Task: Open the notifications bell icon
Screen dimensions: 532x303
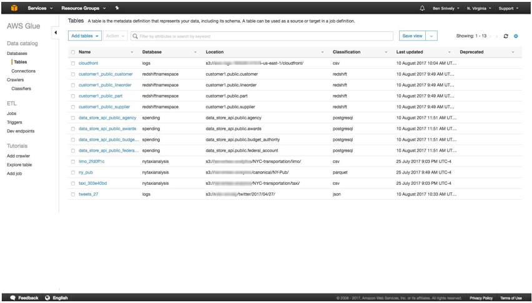Action: (x=422, y=8)
